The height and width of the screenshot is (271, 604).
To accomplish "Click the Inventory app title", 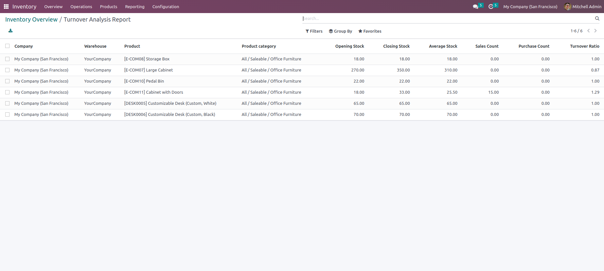I will point(24,7).
